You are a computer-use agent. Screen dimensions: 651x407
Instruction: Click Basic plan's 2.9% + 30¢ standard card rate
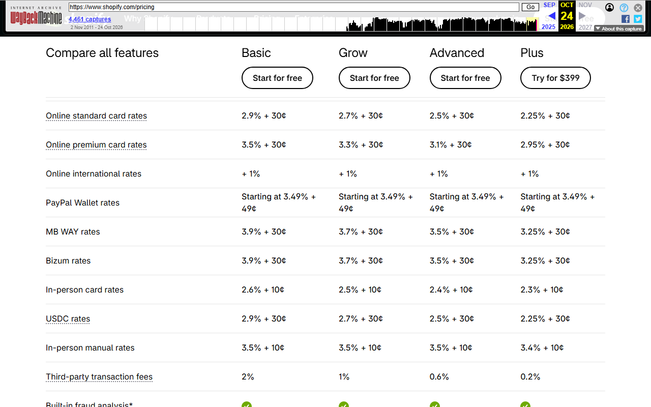(263, 116)
